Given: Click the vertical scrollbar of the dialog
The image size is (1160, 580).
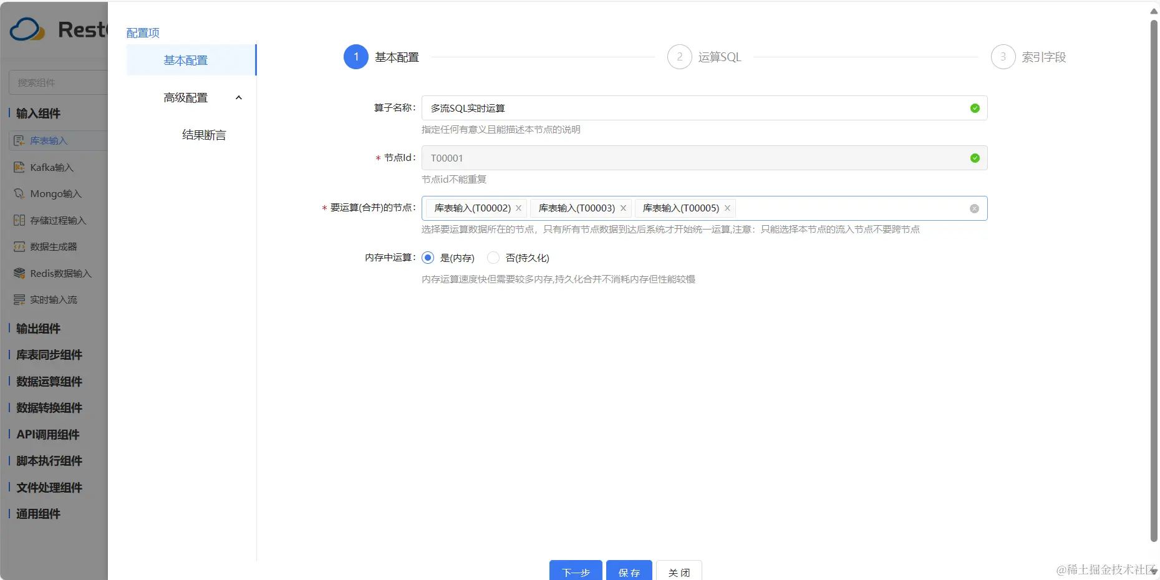Looking at the screenshot, I should 1154,281.
